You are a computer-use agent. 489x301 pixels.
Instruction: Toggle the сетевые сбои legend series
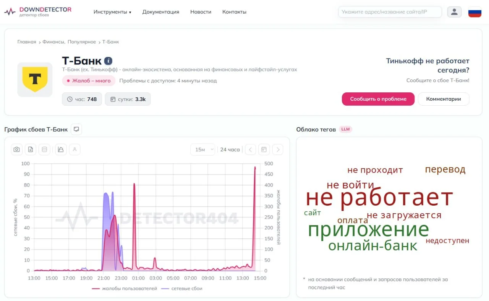coord(182,288)
